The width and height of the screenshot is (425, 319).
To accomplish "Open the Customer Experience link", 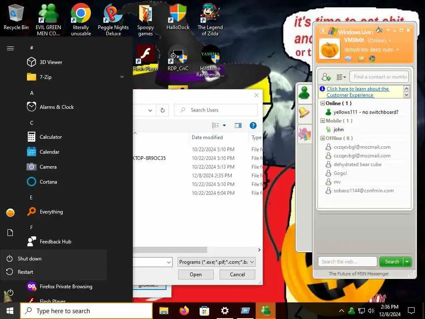I will 357,92.
